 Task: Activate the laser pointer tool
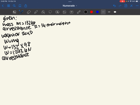click(x=79, y=12)
